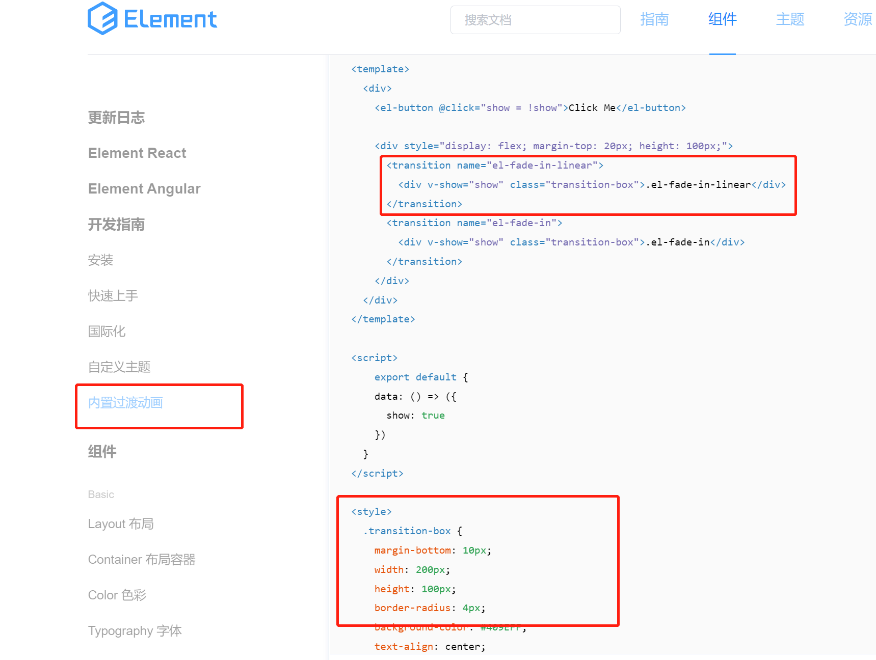
Task: Click the .transition-box { selector line
Action: (x=413, y=531)
